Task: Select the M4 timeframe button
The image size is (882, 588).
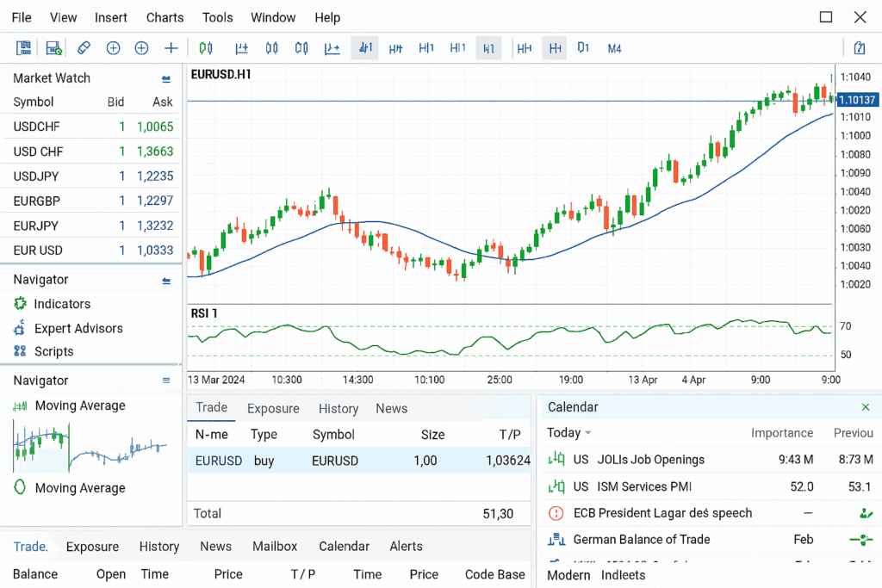Action: pos(614,48)
